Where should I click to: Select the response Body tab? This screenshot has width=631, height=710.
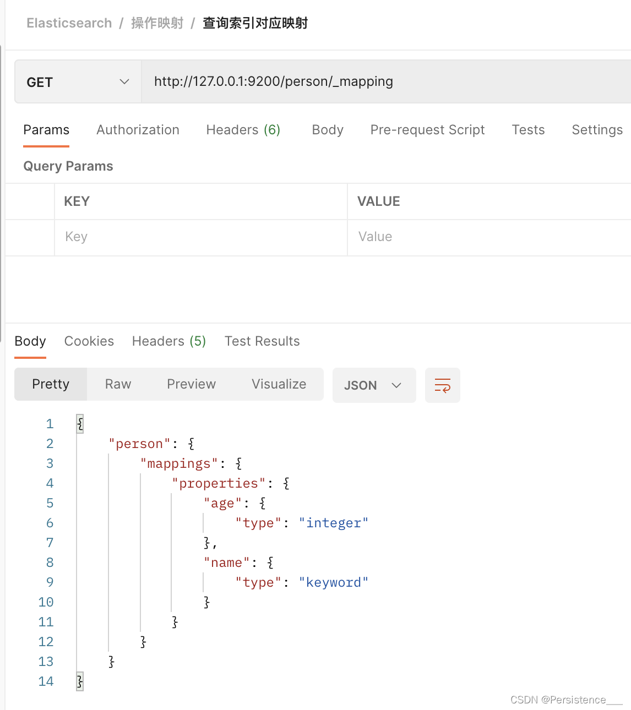point(30,341)
